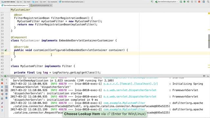Open first o.s.web.servlet.DispatcherServlet log link
This screenshot has width=210, height=118.
point(130,90)
